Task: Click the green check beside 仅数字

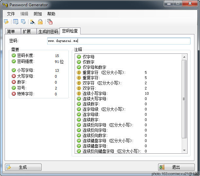Action: tap(79, 62)
